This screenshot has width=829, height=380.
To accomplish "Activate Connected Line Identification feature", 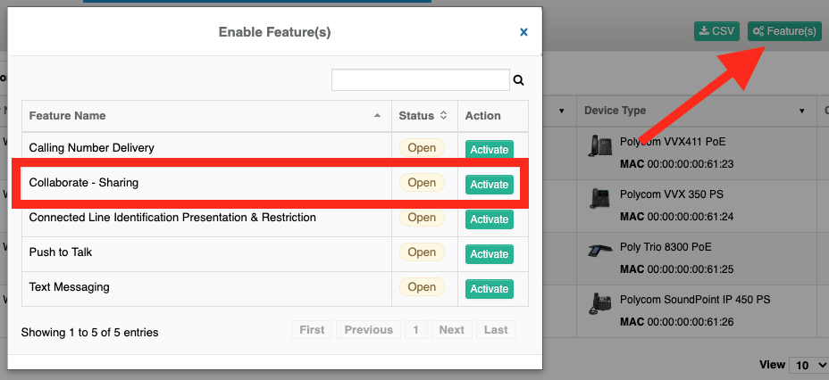I will 489,219.
